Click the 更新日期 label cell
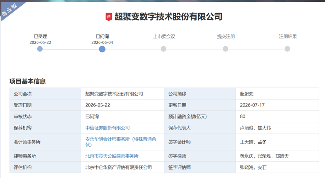 pos(200,105)
